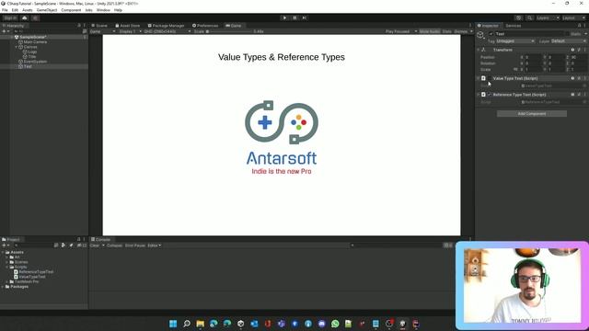Open the cloud services icon in the toolbar
Viewport: 589px width, 331px height.
coord(25,18)
